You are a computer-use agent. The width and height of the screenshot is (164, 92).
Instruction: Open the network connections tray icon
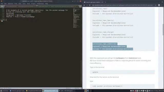145,91
